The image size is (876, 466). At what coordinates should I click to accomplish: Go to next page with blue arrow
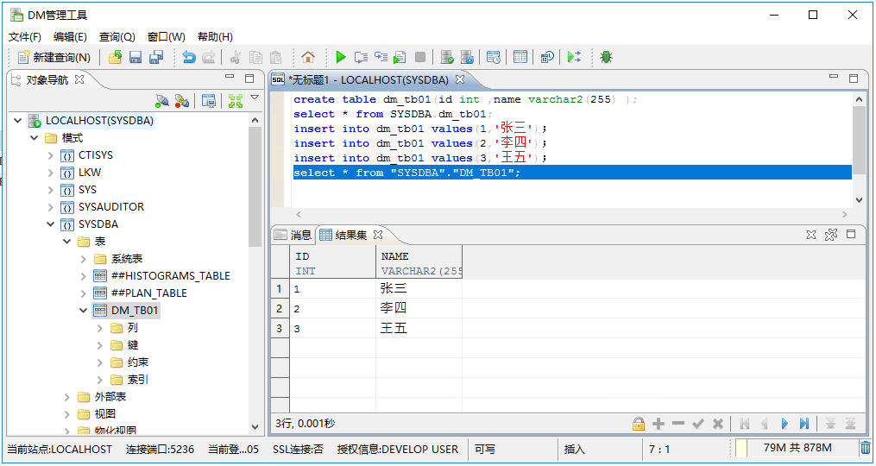pos(785,424)
